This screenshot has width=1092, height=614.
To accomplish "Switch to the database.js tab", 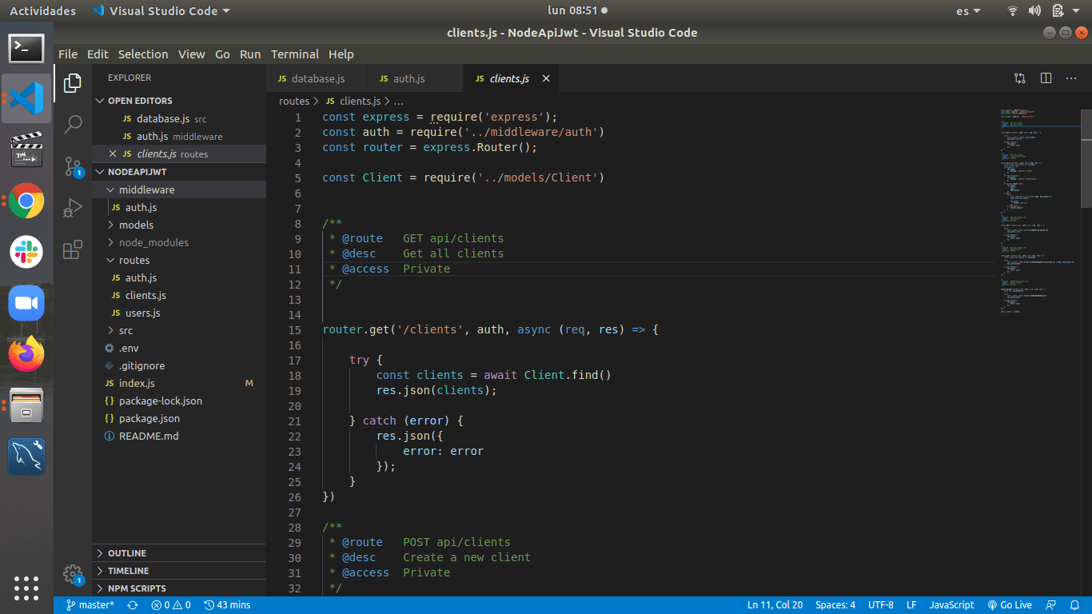I will click(x=317, y=78).
